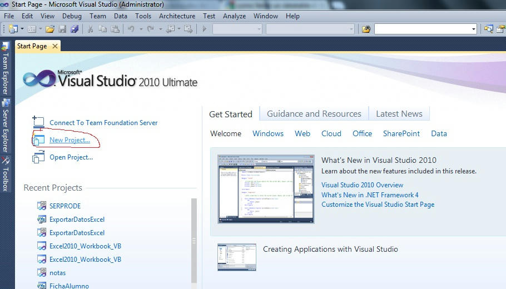The image size is (506, 289).
Task: Open the Test menu
Action: 209,16
